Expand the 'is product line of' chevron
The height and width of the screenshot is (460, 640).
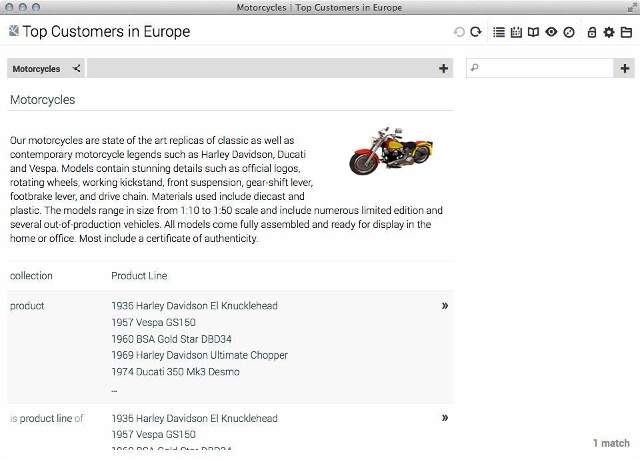point(445,417)
